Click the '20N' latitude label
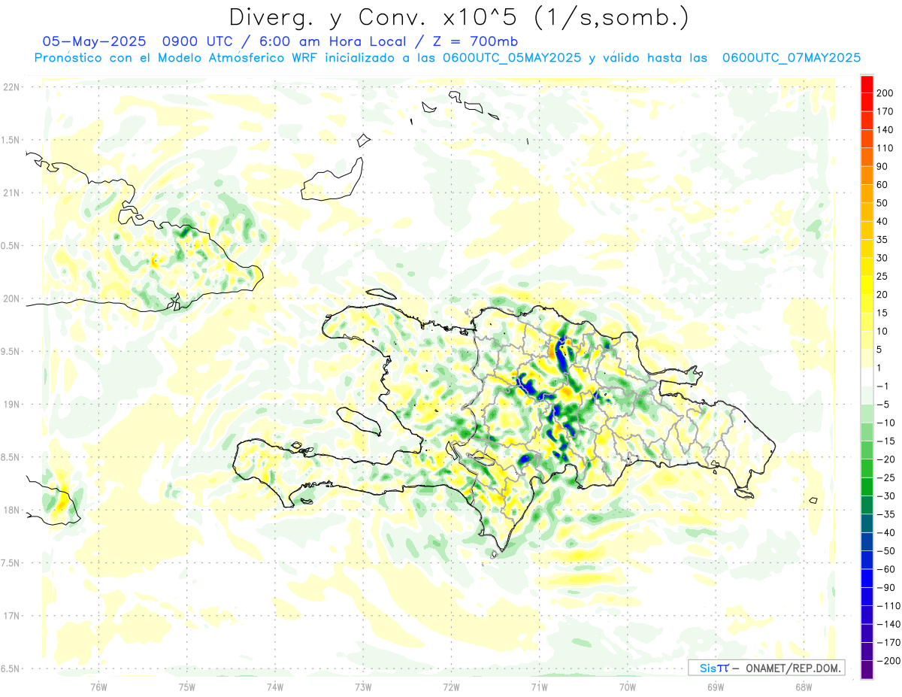 [11, 298]
